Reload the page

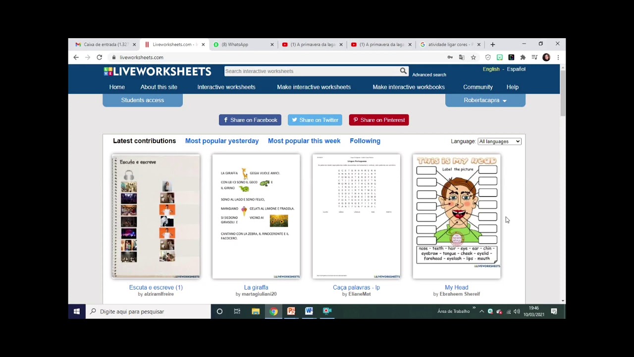coord(99,58)
